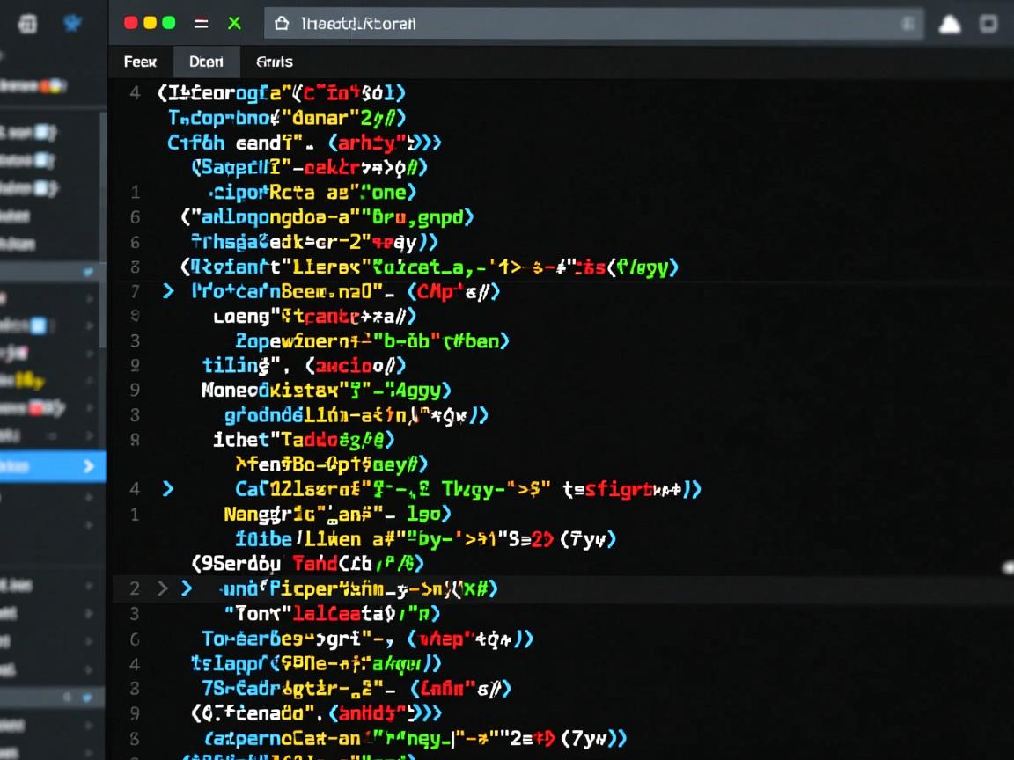Expand fold arrow on line starting "Pro+carnBeem"
This screenshot has height=760, width=1014.
pyautogui.click(x=168, y=291)
